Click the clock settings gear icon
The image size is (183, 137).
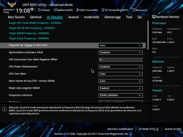pyautogui.click(x=32, y=9)
